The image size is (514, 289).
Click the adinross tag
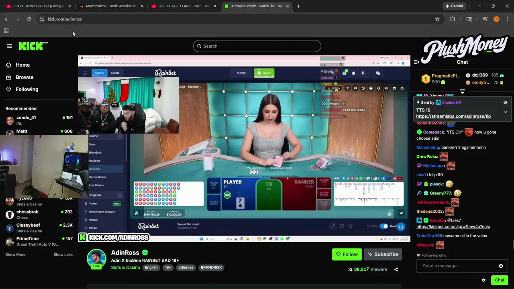click(186, 268)
